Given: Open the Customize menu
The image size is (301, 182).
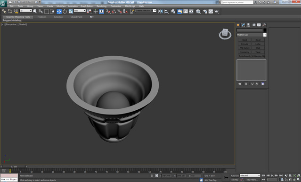Looking at the screenshot, I should click(x=116, y=6).
